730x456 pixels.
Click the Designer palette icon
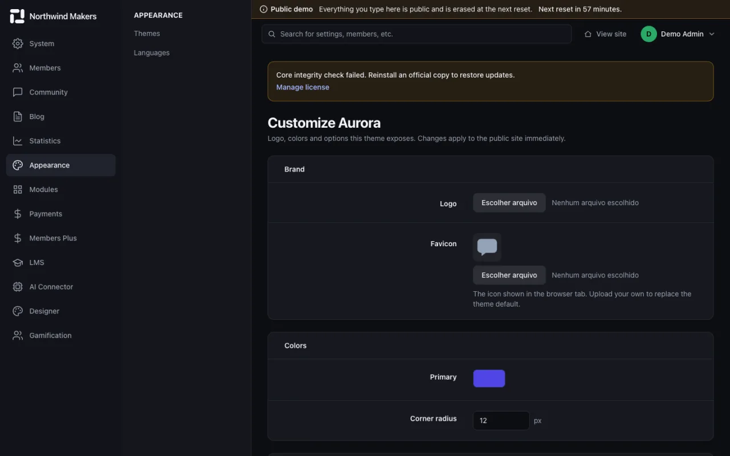click(x=18, y=311)
